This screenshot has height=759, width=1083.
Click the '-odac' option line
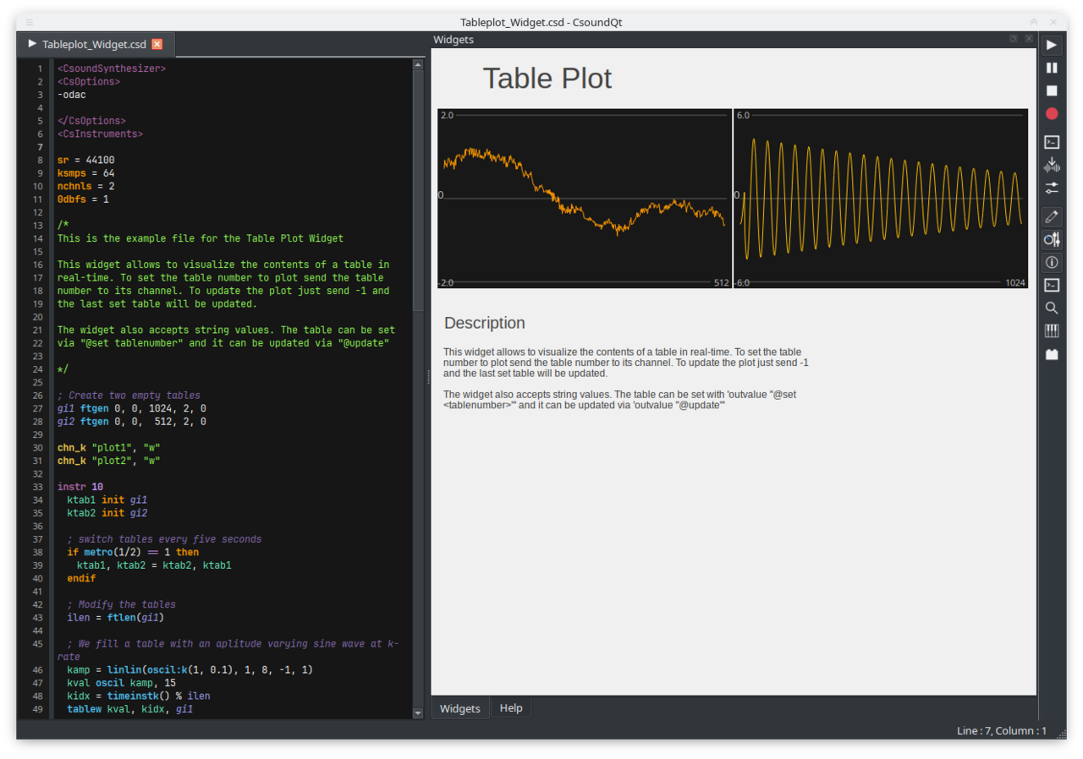(71, 95)
